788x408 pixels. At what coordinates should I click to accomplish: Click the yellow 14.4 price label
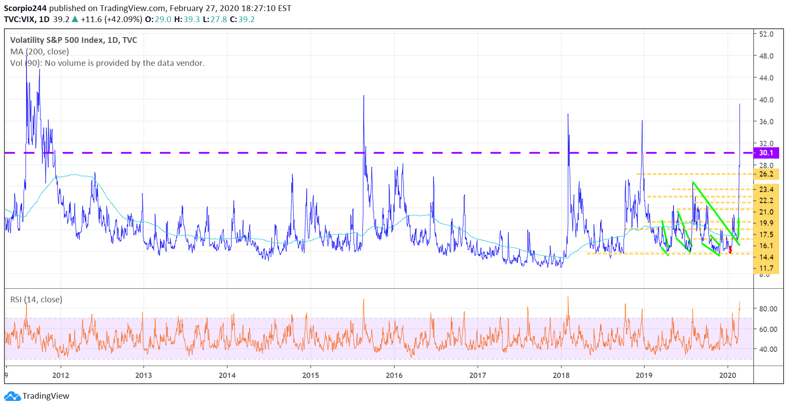pyautogui.click(x=766, y=257)
